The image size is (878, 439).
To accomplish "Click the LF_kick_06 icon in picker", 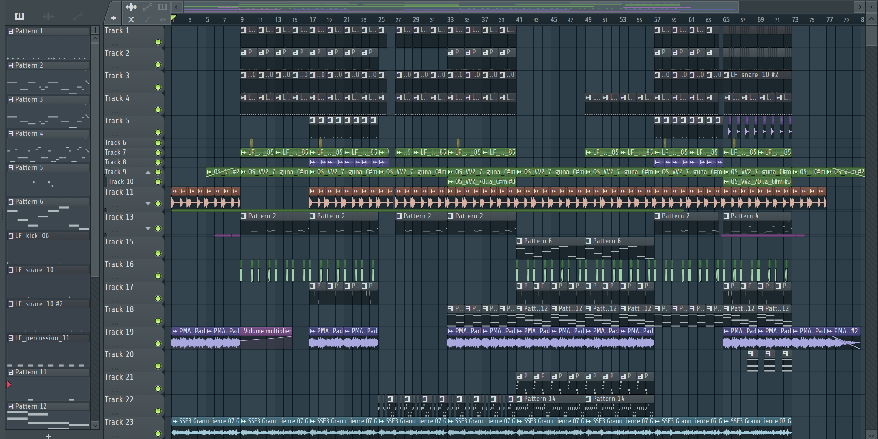I will click(11, 236).
